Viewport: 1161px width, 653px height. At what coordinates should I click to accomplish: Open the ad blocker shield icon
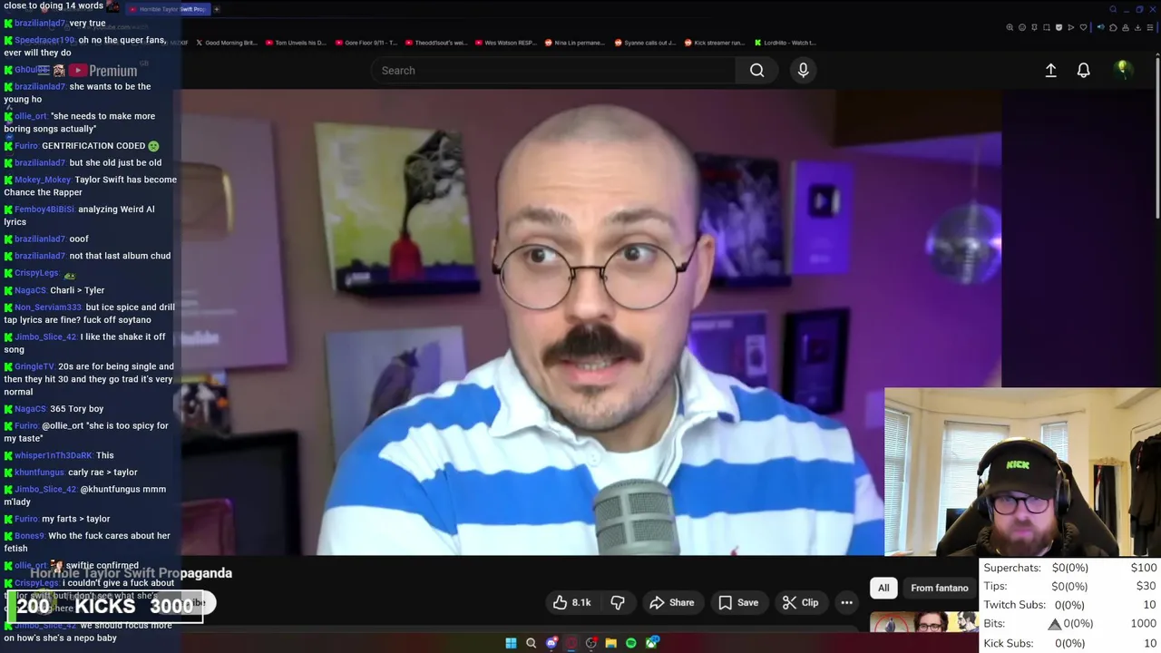[x=1059, y=27]
